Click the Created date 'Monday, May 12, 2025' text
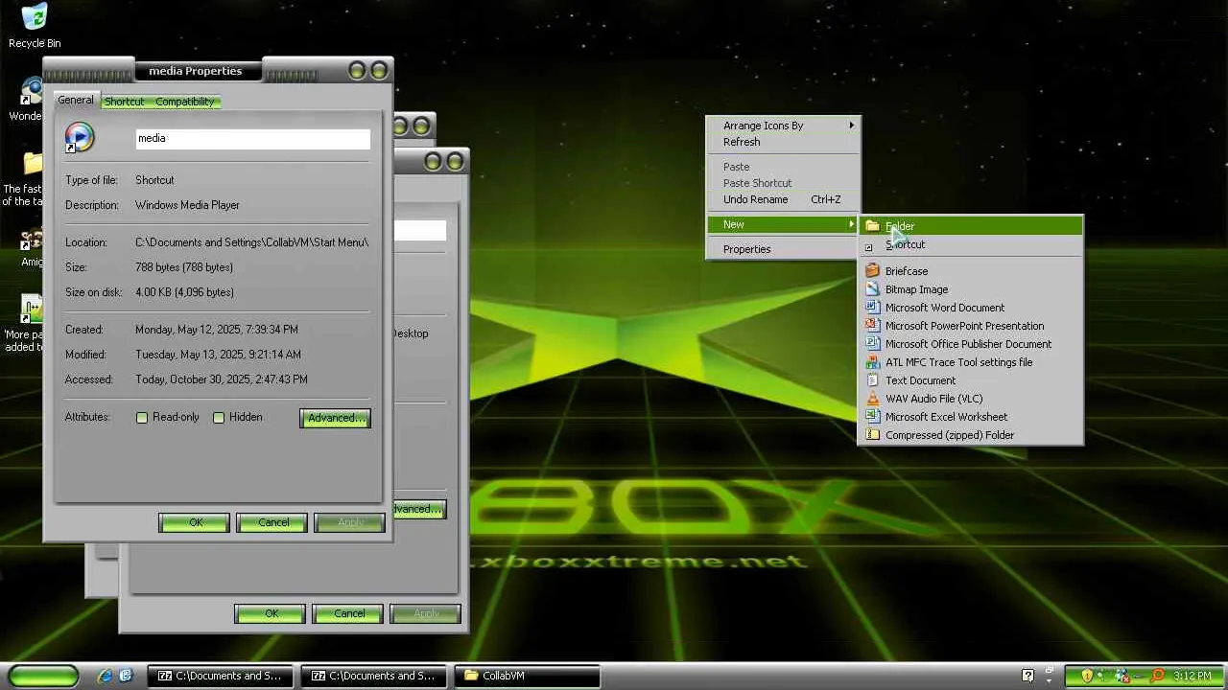Screen dimensions: 1228x690 pos(217,330)
